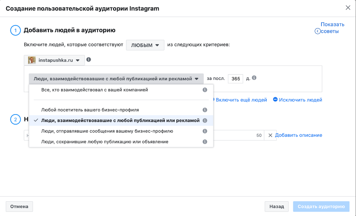Click info icon for Люди, отправлявшие сообщения option
This screenshot has width=356, height=216.
point(205,131)
